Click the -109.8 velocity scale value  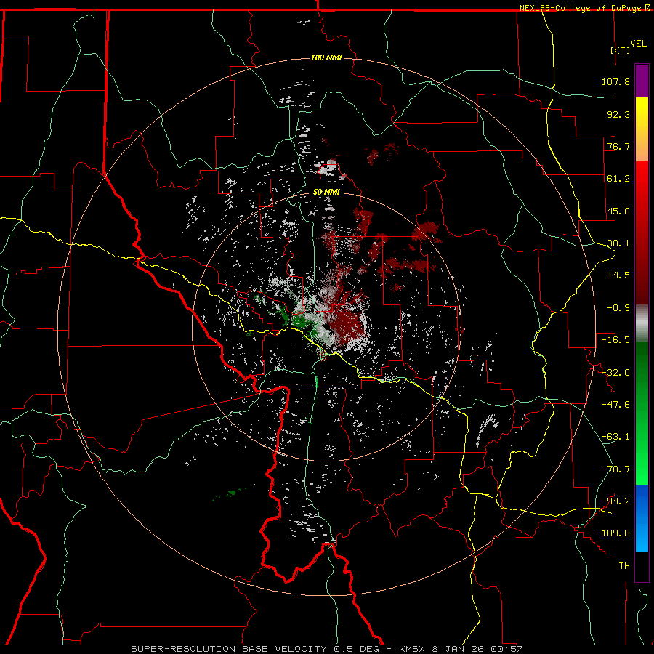point(613,533)
